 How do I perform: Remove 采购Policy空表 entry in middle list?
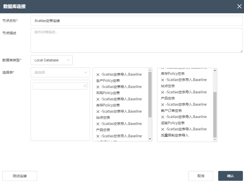pyautogui.click(x=98, y=87)
